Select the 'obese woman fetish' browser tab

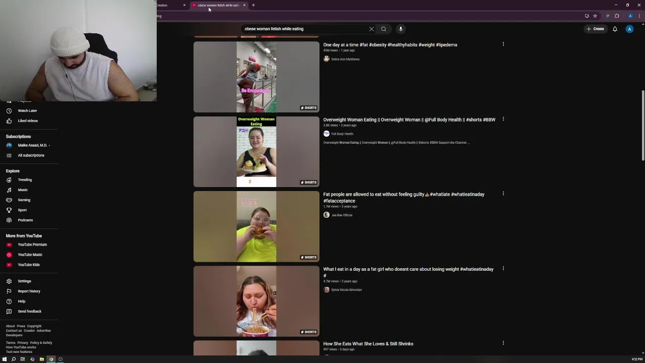point(218,5)
